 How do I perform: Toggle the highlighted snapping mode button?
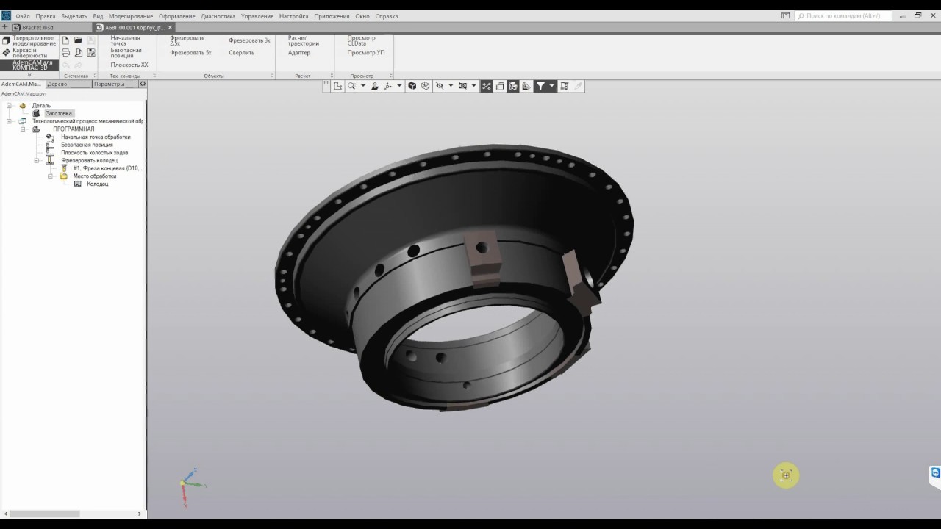487,86
